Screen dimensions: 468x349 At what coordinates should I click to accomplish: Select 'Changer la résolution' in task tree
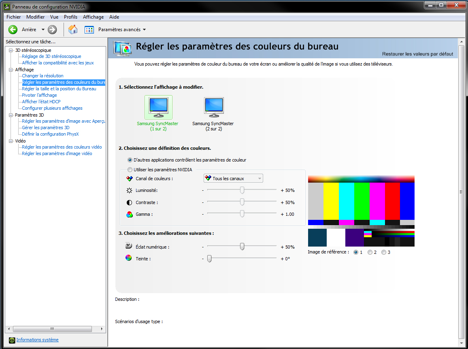pyautogui.click(x=43, y=76)
